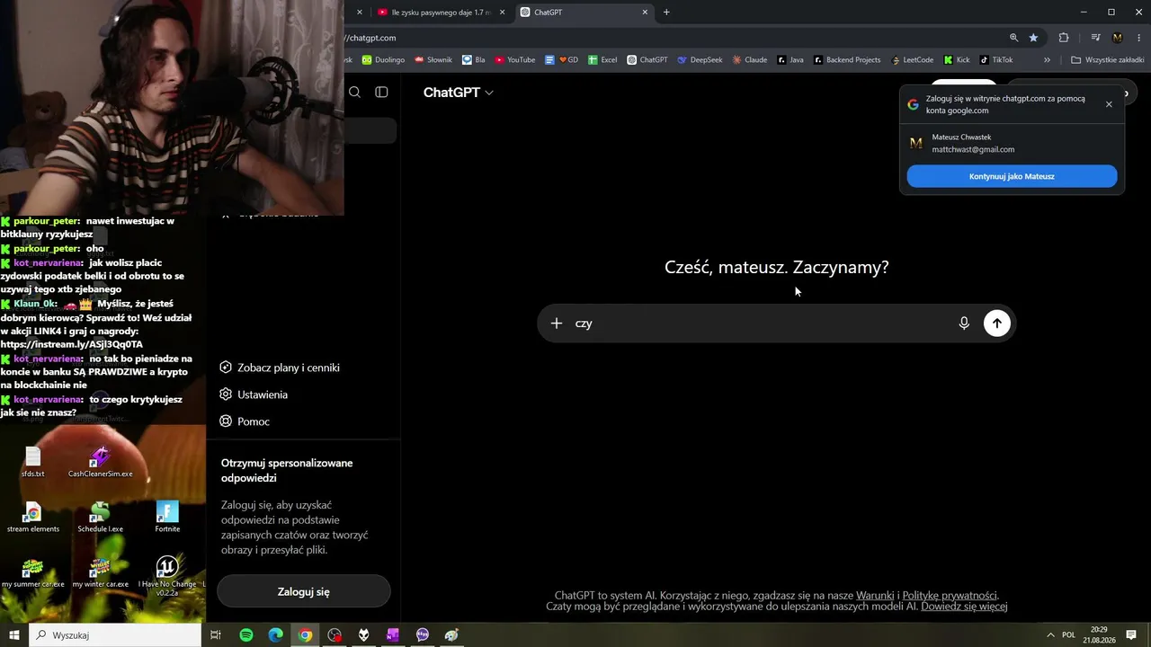Screen dimensions: 1151x647
Task: Open the Excel bookmark
Action: (602, 60)
